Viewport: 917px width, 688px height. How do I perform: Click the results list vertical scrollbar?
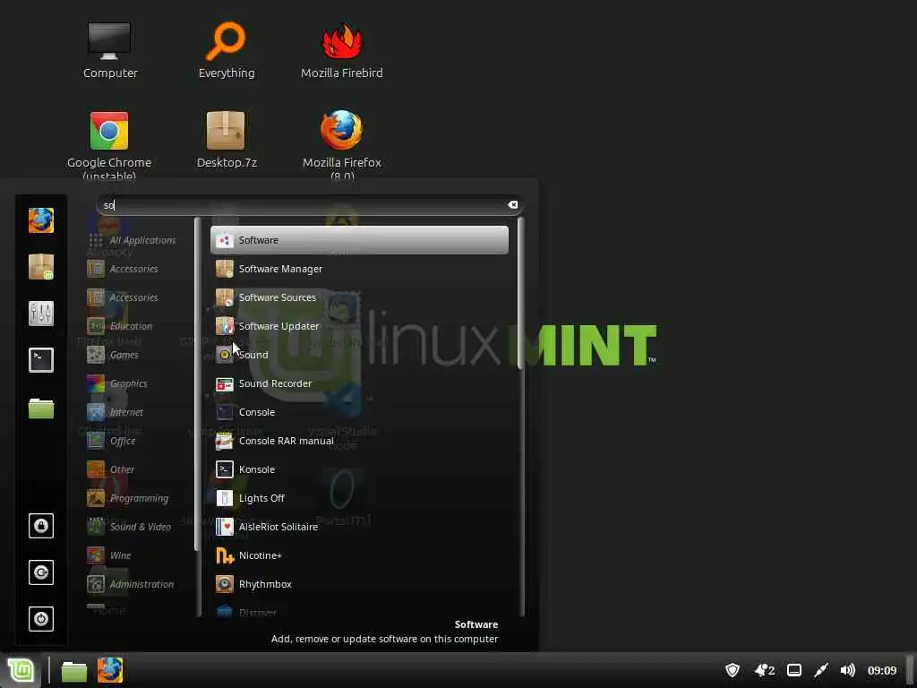tap(520, 294)
